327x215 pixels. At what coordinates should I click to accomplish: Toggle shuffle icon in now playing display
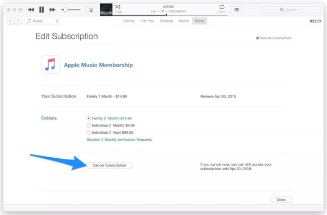(x=117, y=7)
